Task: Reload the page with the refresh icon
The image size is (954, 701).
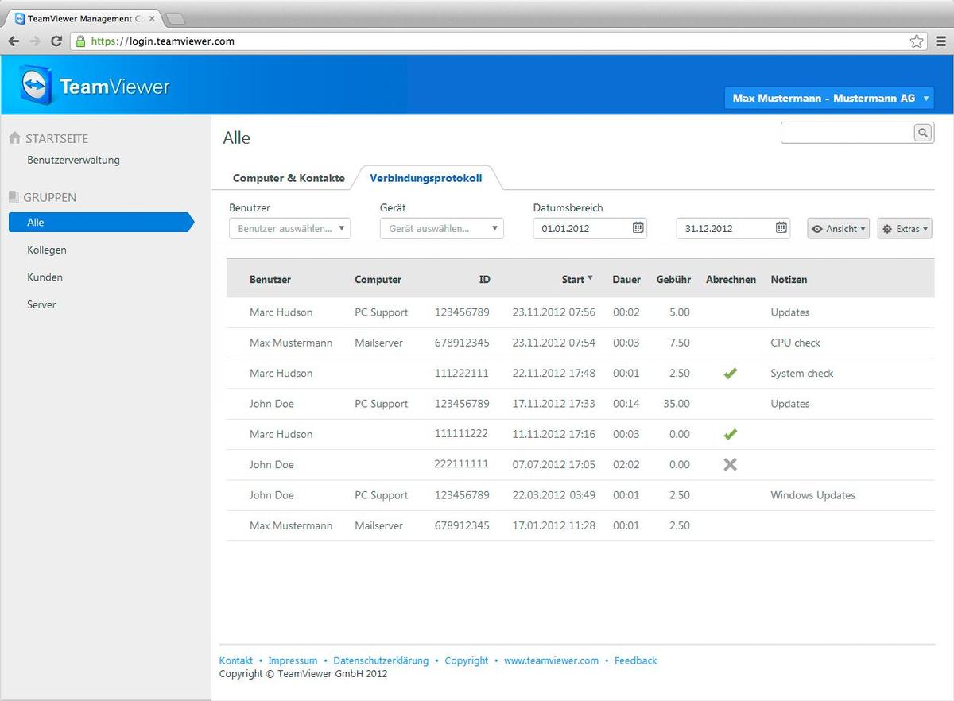Action: [x=56, y=41]
